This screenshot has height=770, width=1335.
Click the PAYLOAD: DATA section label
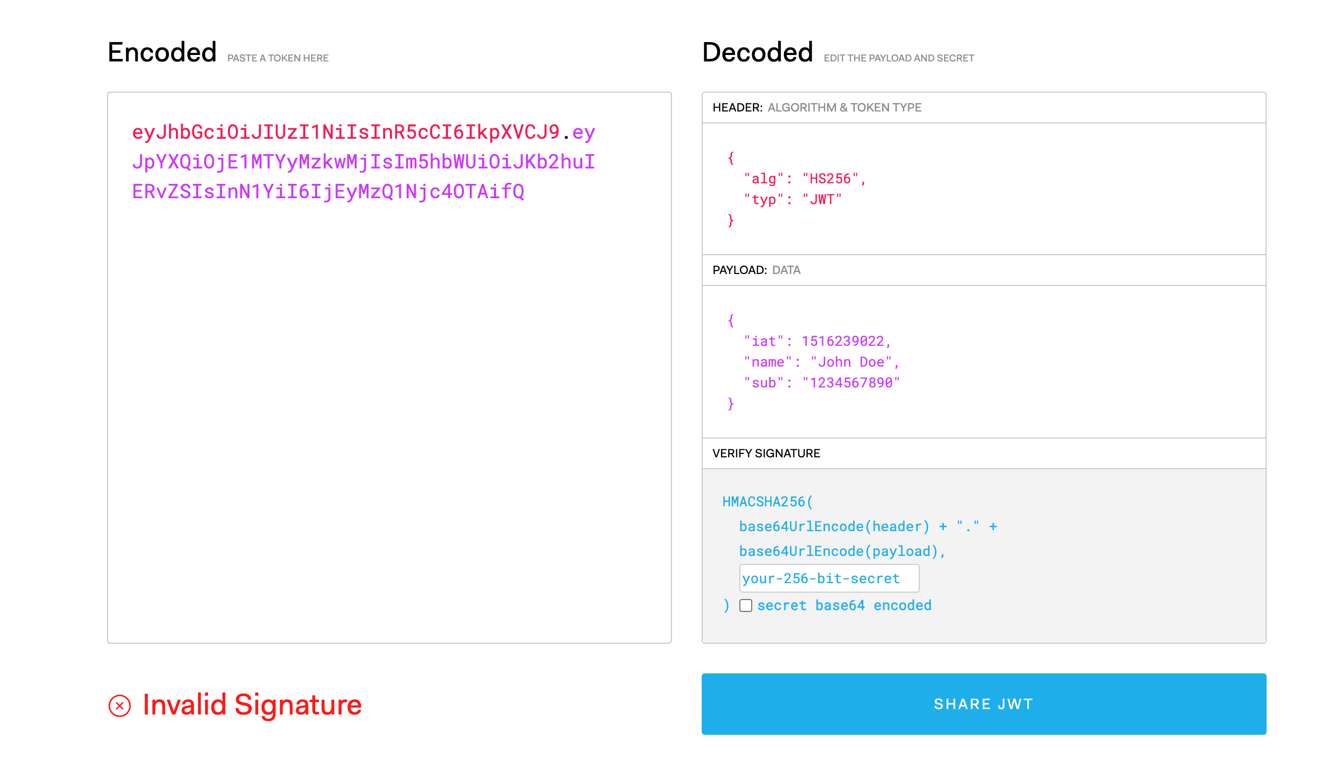pos(756,270)
